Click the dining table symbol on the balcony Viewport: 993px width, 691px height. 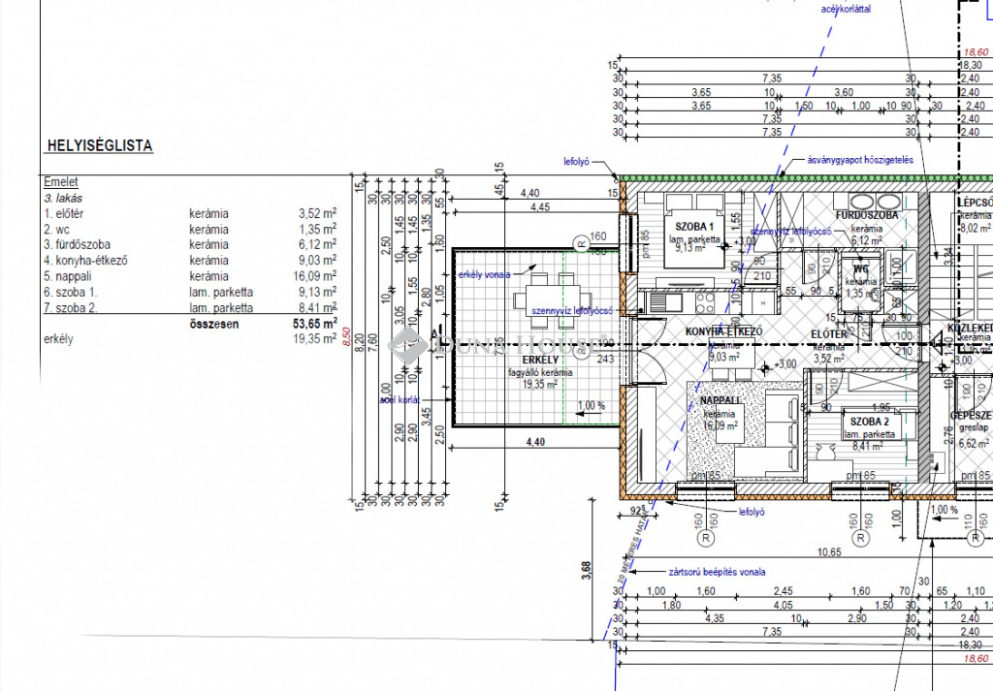click(548, 292)
